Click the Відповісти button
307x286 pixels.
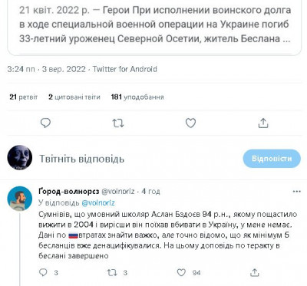click(x=272, y=159)
